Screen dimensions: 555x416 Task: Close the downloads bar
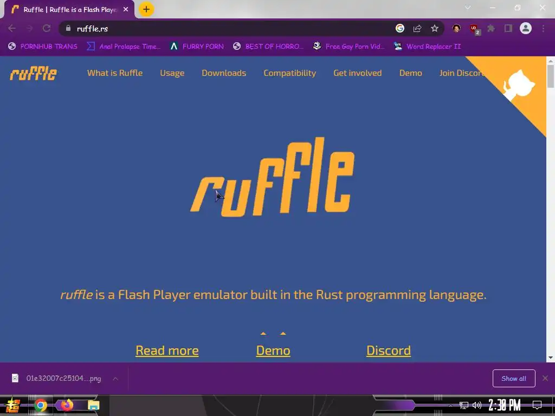(x=545, y=379)
